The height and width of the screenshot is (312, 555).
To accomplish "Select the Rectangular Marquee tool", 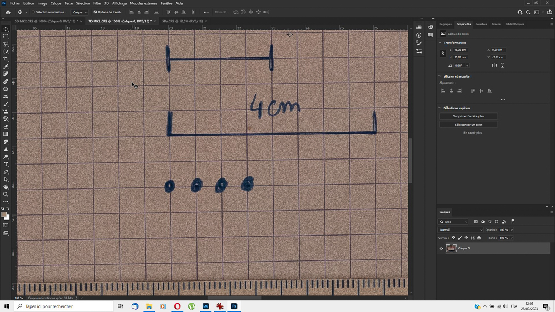I will pyautogui.click(x=6, y=37).
